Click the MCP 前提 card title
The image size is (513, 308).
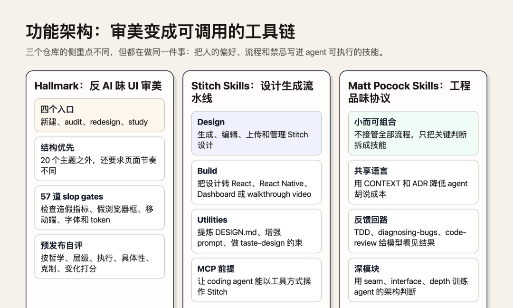(216, 269)
